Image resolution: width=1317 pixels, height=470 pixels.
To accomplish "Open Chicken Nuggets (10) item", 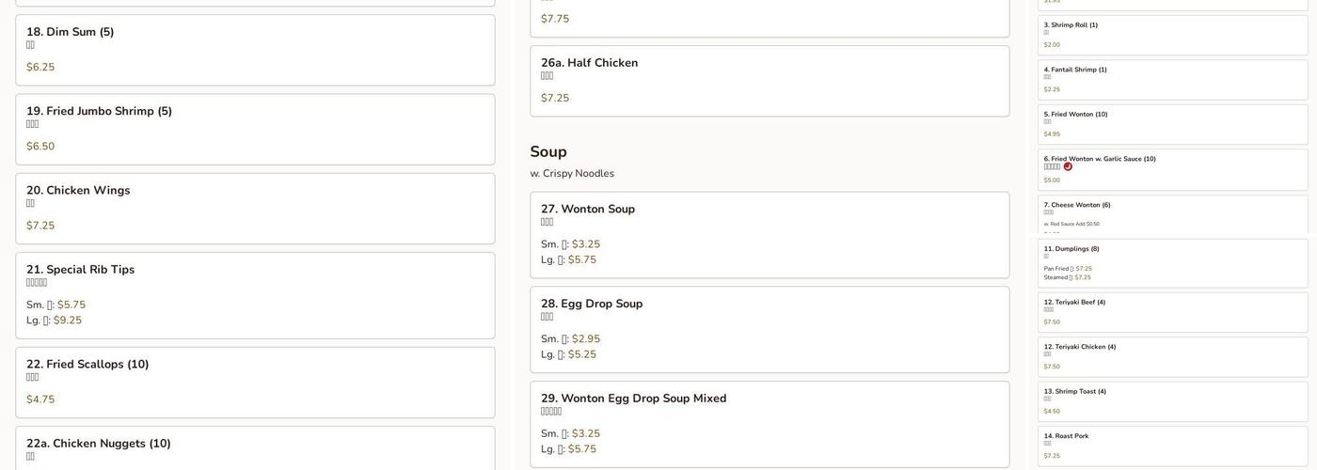I will 255,448.
